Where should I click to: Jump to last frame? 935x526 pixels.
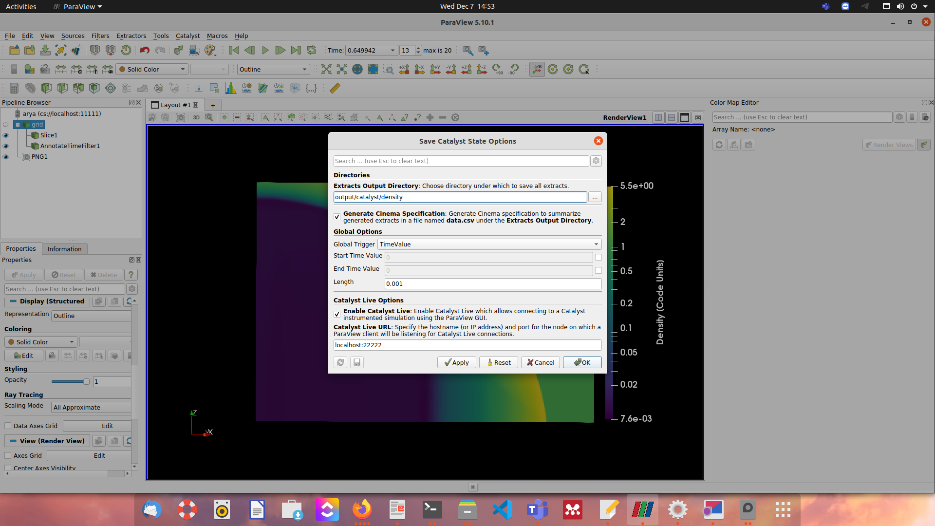tap(296, 50)
